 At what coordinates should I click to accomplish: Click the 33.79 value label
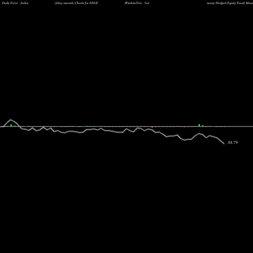click(x=233, y=142)
